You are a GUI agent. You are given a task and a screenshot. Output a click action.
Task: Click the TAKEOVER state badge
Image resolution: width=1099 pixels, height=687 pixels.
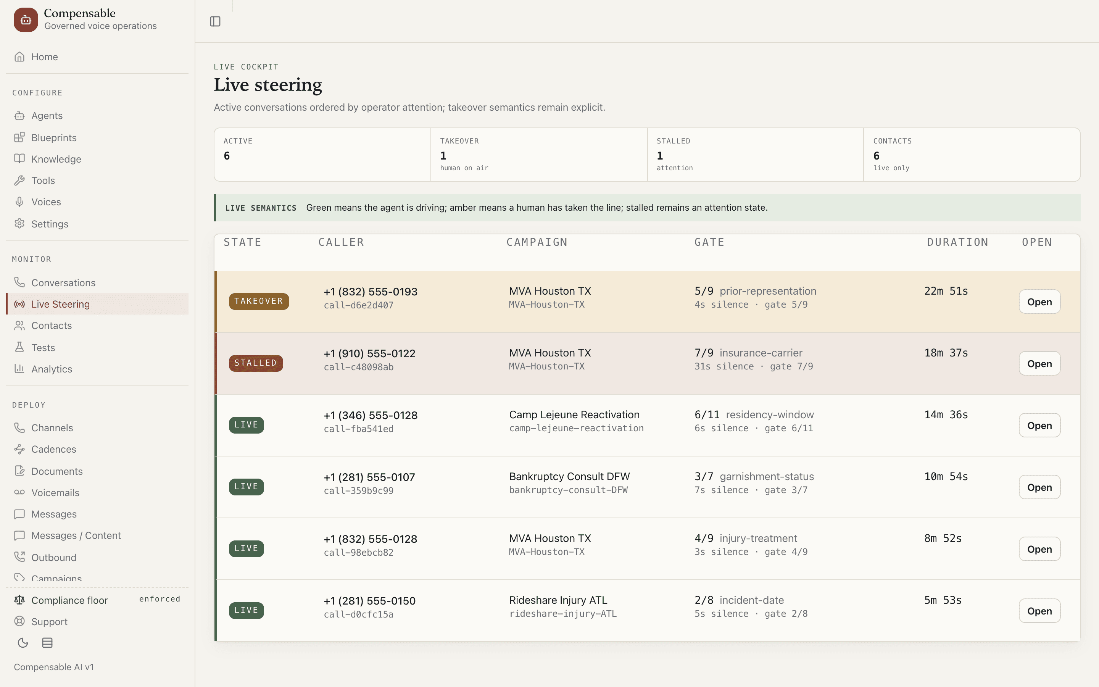tap(259, 301)
